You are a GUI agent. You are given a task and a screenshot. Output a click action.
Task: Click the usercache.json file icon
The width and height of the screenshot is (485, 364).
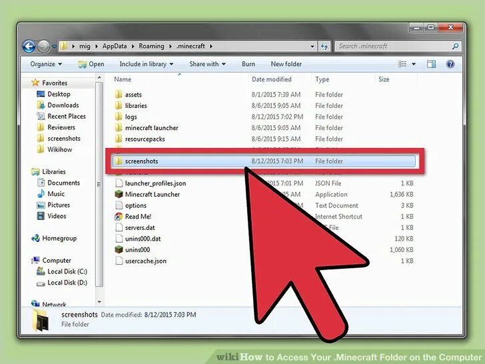click(x=119, y=261)
